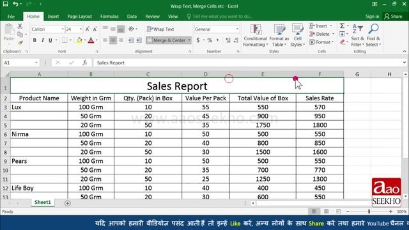Click the Cut scissors icon
The image size is (409, 230).
click(20, 26)
